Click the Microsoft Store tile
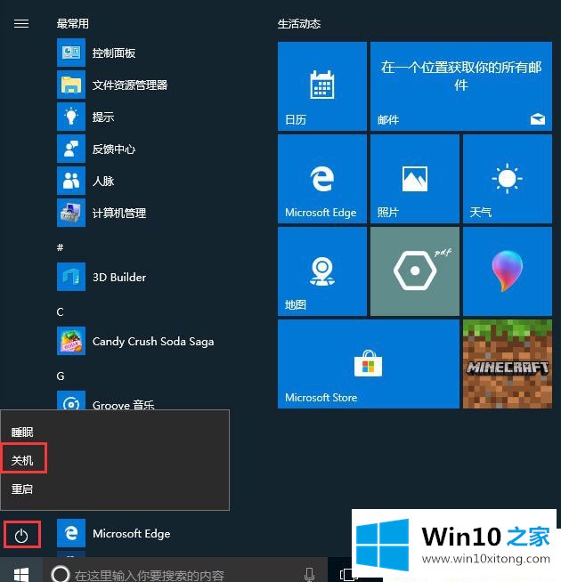561x582 pixels. coord(368,364)
